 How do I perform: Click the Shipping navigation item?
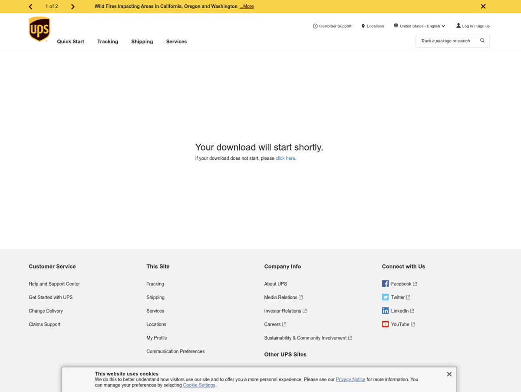[x=142, y=41]
